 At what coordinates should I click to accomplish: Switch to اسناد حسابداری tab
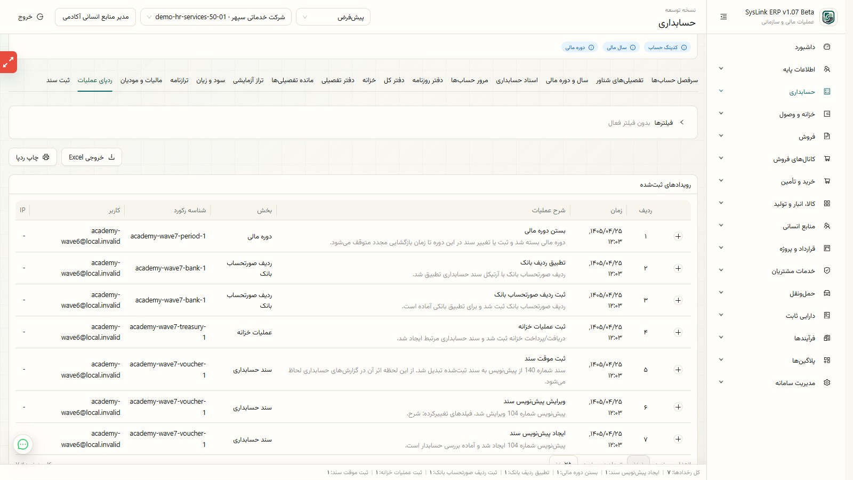pos(517,81)
